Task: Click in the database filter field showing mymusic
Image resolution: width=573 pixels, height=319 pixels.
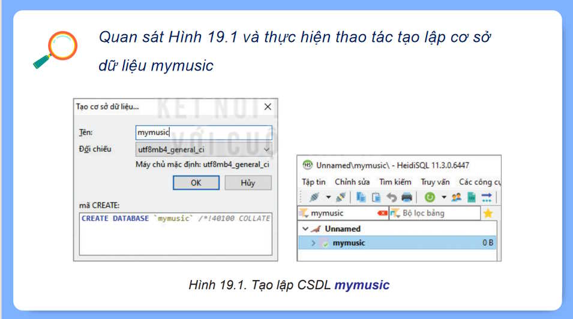Action: (344, 213)
